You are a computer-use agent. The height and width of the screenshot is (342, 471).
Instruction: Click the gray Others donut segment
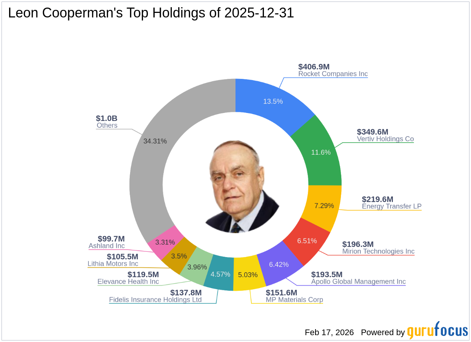pyautogui.click(x=155, y=141)
